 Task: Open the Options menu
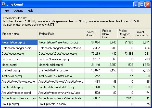(x=18, y=11)
